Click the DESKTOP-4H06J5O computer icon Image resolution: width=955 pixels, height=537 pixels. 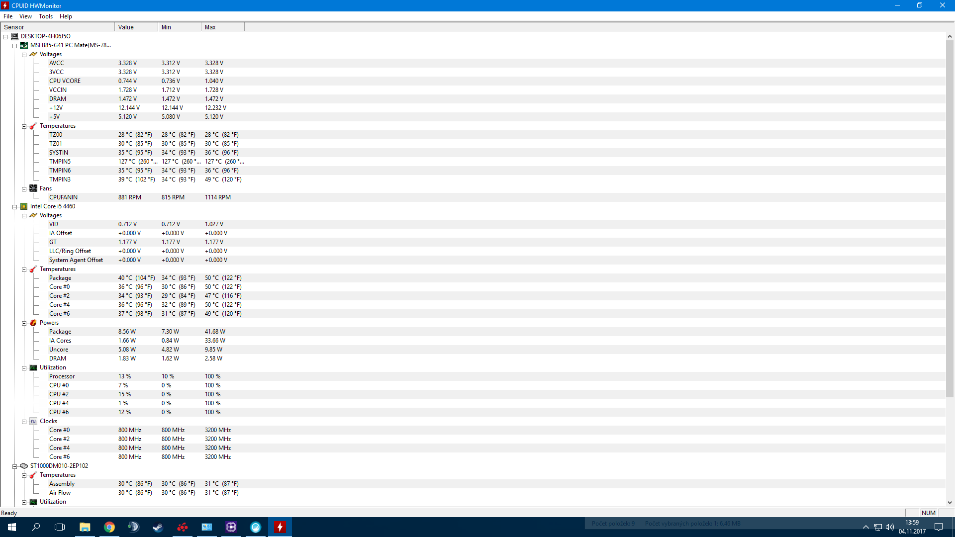(x=14, y=36)
